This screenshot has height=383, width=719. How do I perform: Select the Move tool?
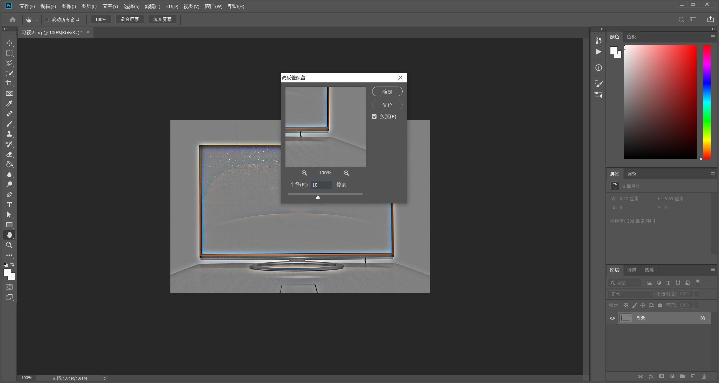click(9, 43)
